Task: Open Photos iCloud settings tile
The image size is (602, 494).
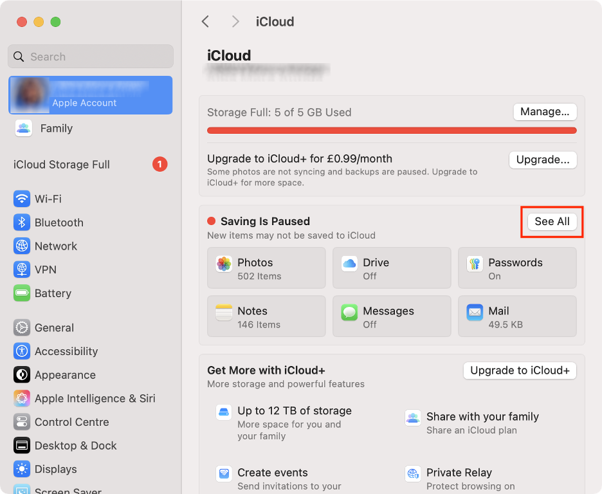Action: [266, 268]
